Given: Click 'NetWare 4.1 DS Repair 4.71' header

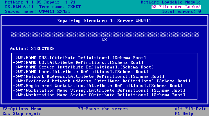Looking at the screenshot, I should pos(40,2).
